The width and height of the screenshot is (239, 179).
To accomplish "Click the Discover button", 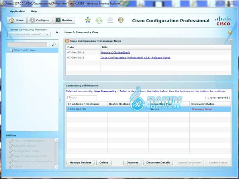I will tap(132, 163).
